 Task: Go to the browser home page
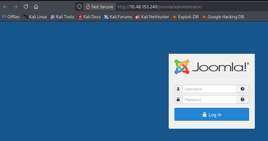pos(36,7)
